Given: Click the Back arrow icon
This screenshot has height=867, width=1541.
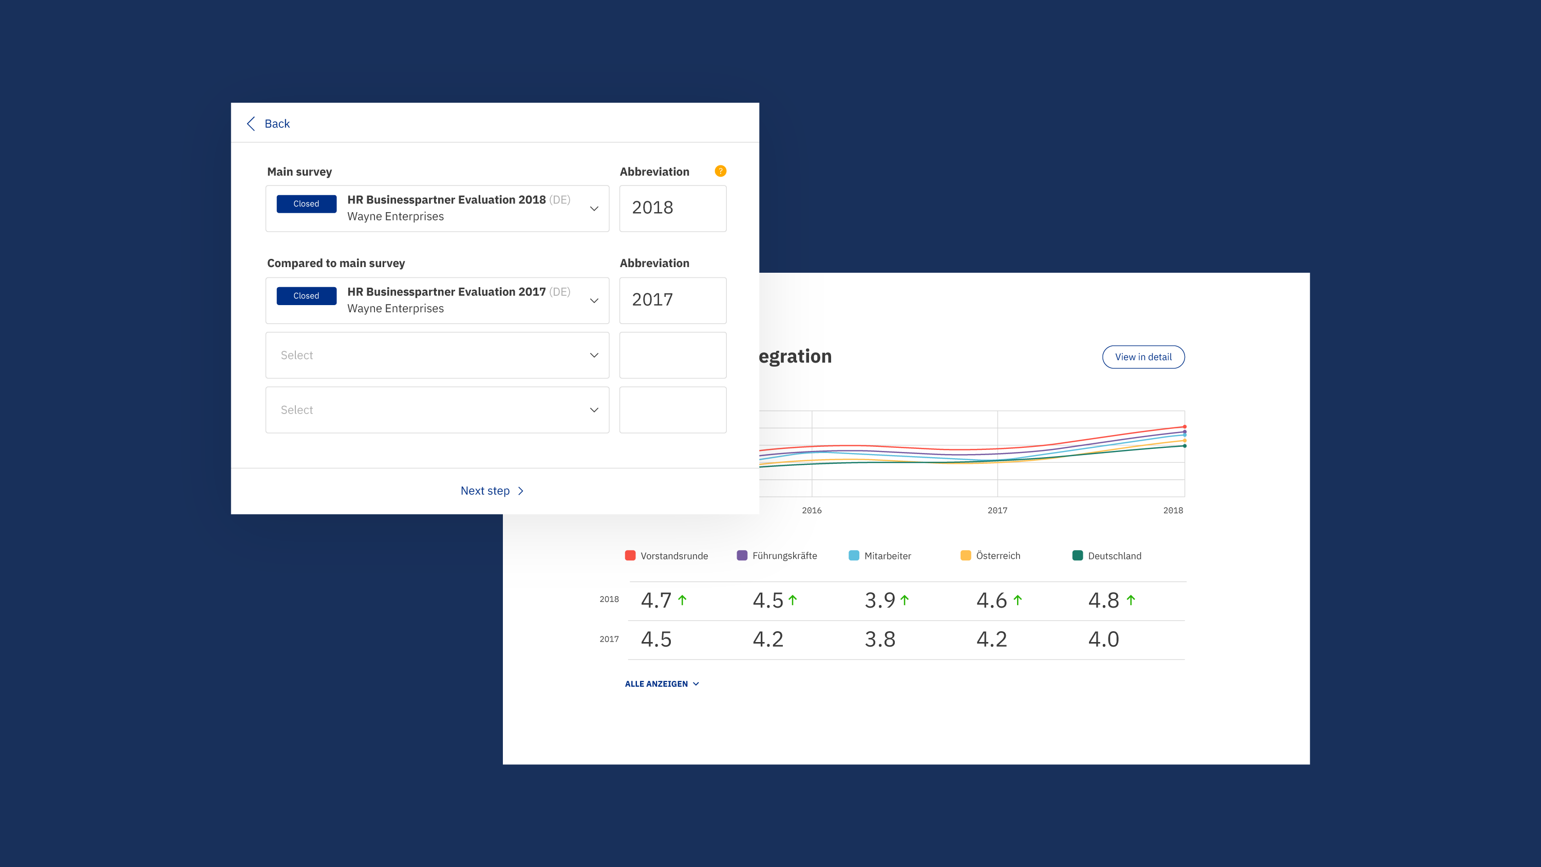Looking at the screenshot, I should click(251, 124).
